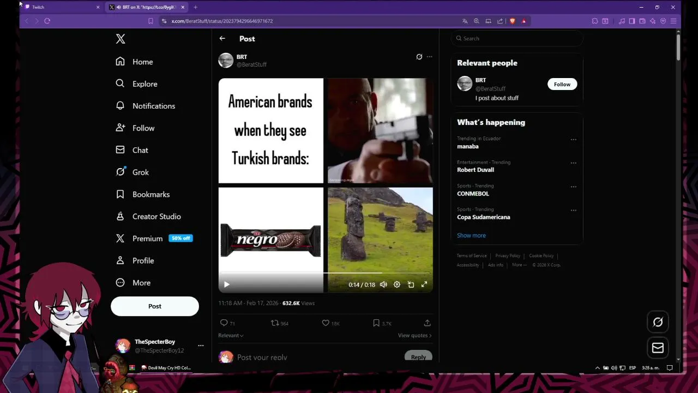Switch to the Twitch browser tab

pos(62,7)
